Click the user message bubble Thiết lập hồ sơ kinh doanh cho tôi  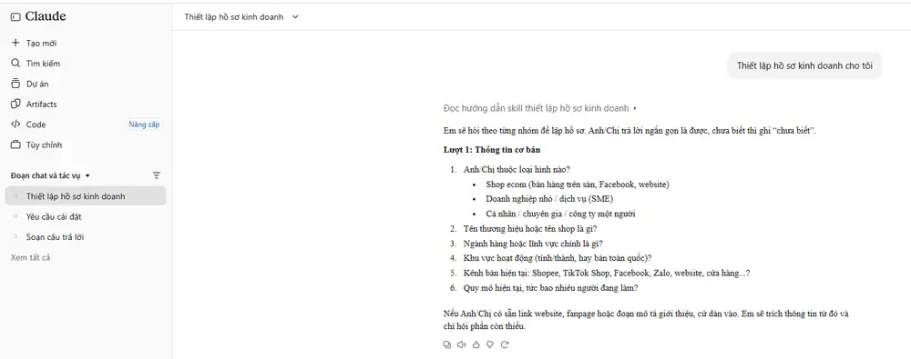tap(804, 65)
